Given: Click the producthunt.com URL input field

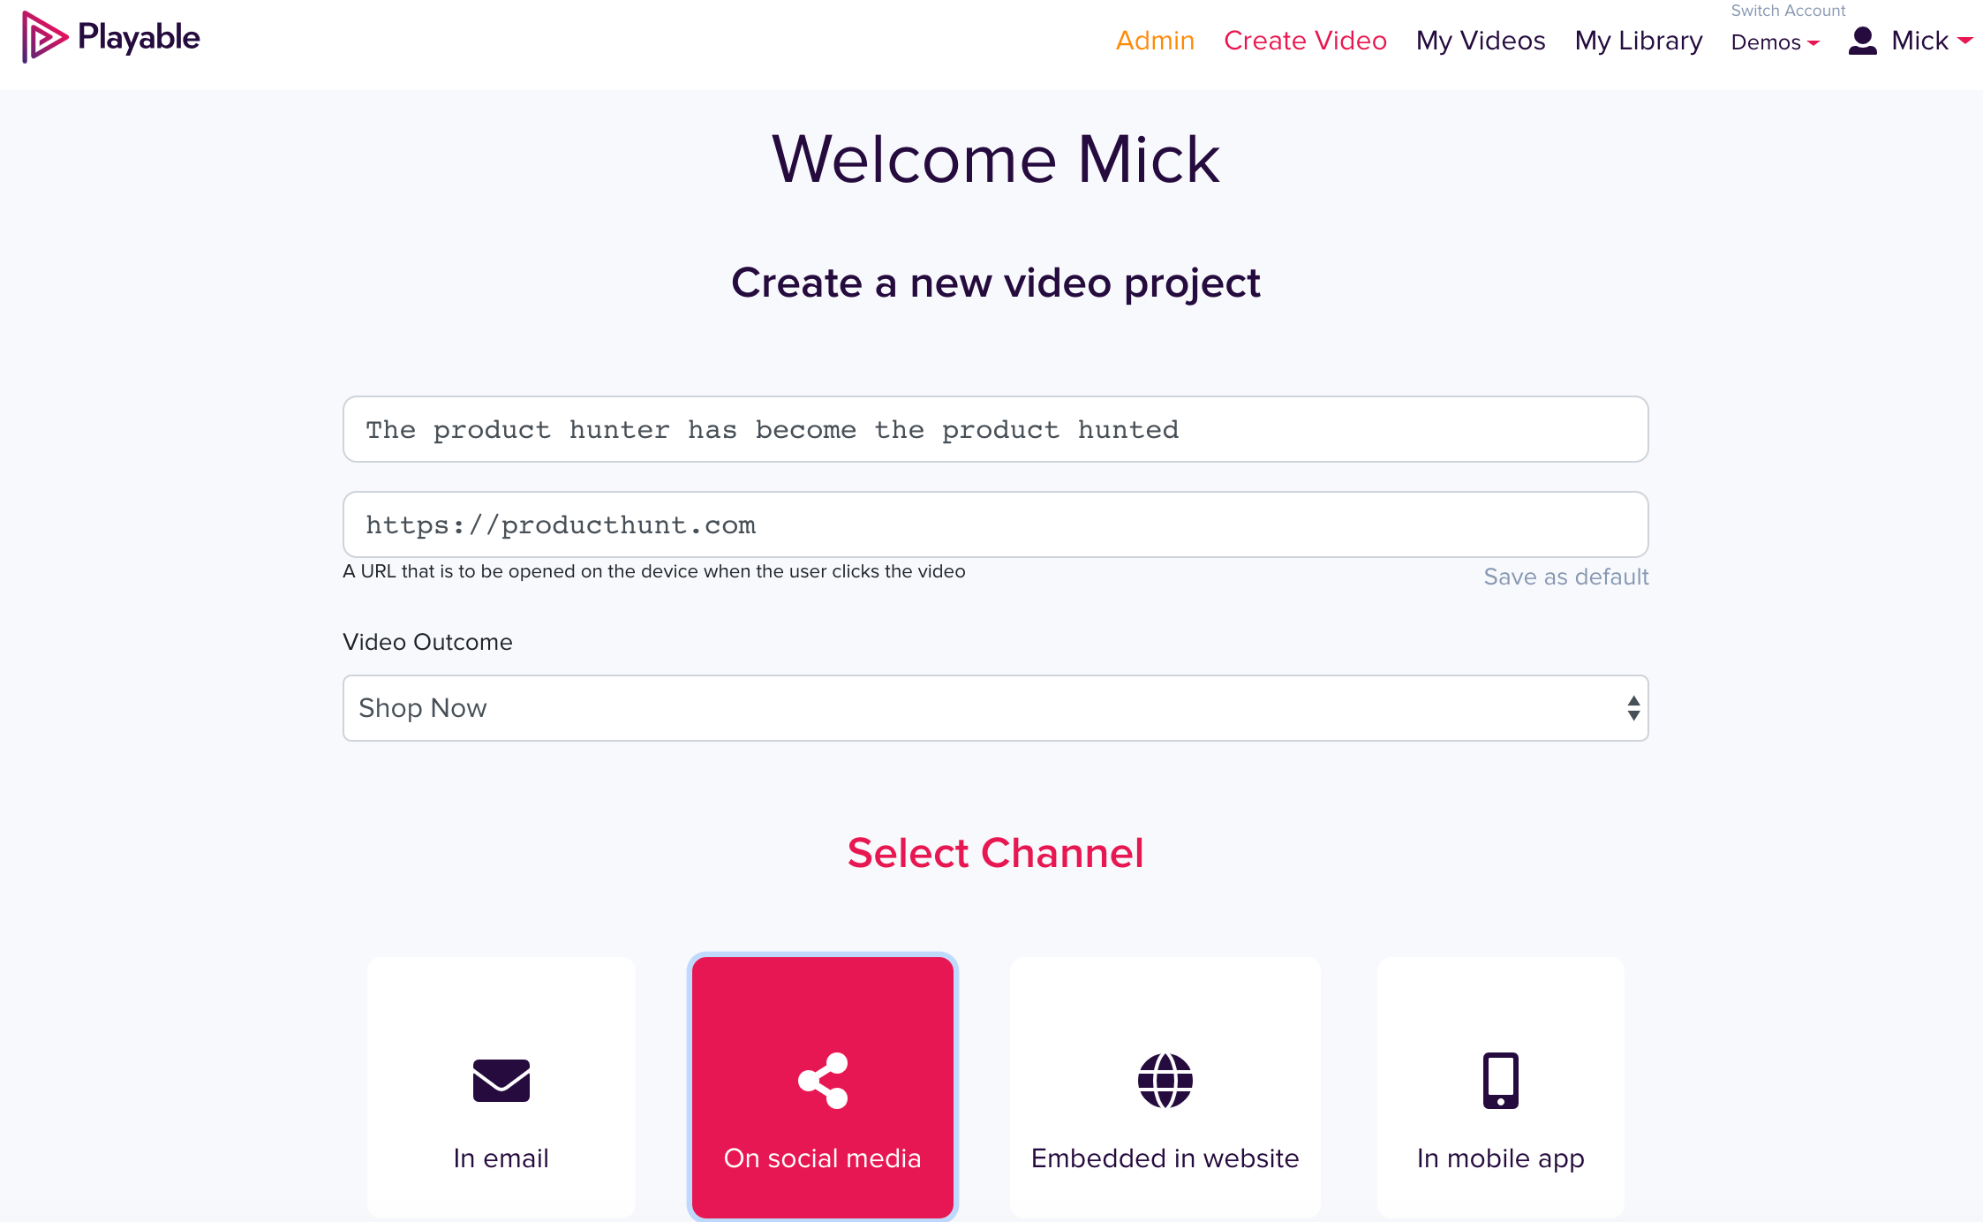Looking at the screenshot, I should [x=995, y=524].
